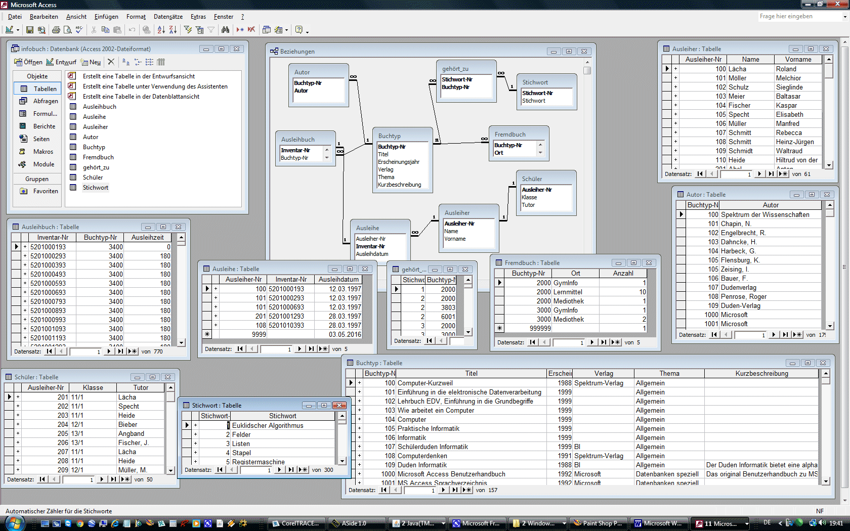Switch infobuch window to large icons view
The height and width of the screenshot is (531, 850).
125,62
